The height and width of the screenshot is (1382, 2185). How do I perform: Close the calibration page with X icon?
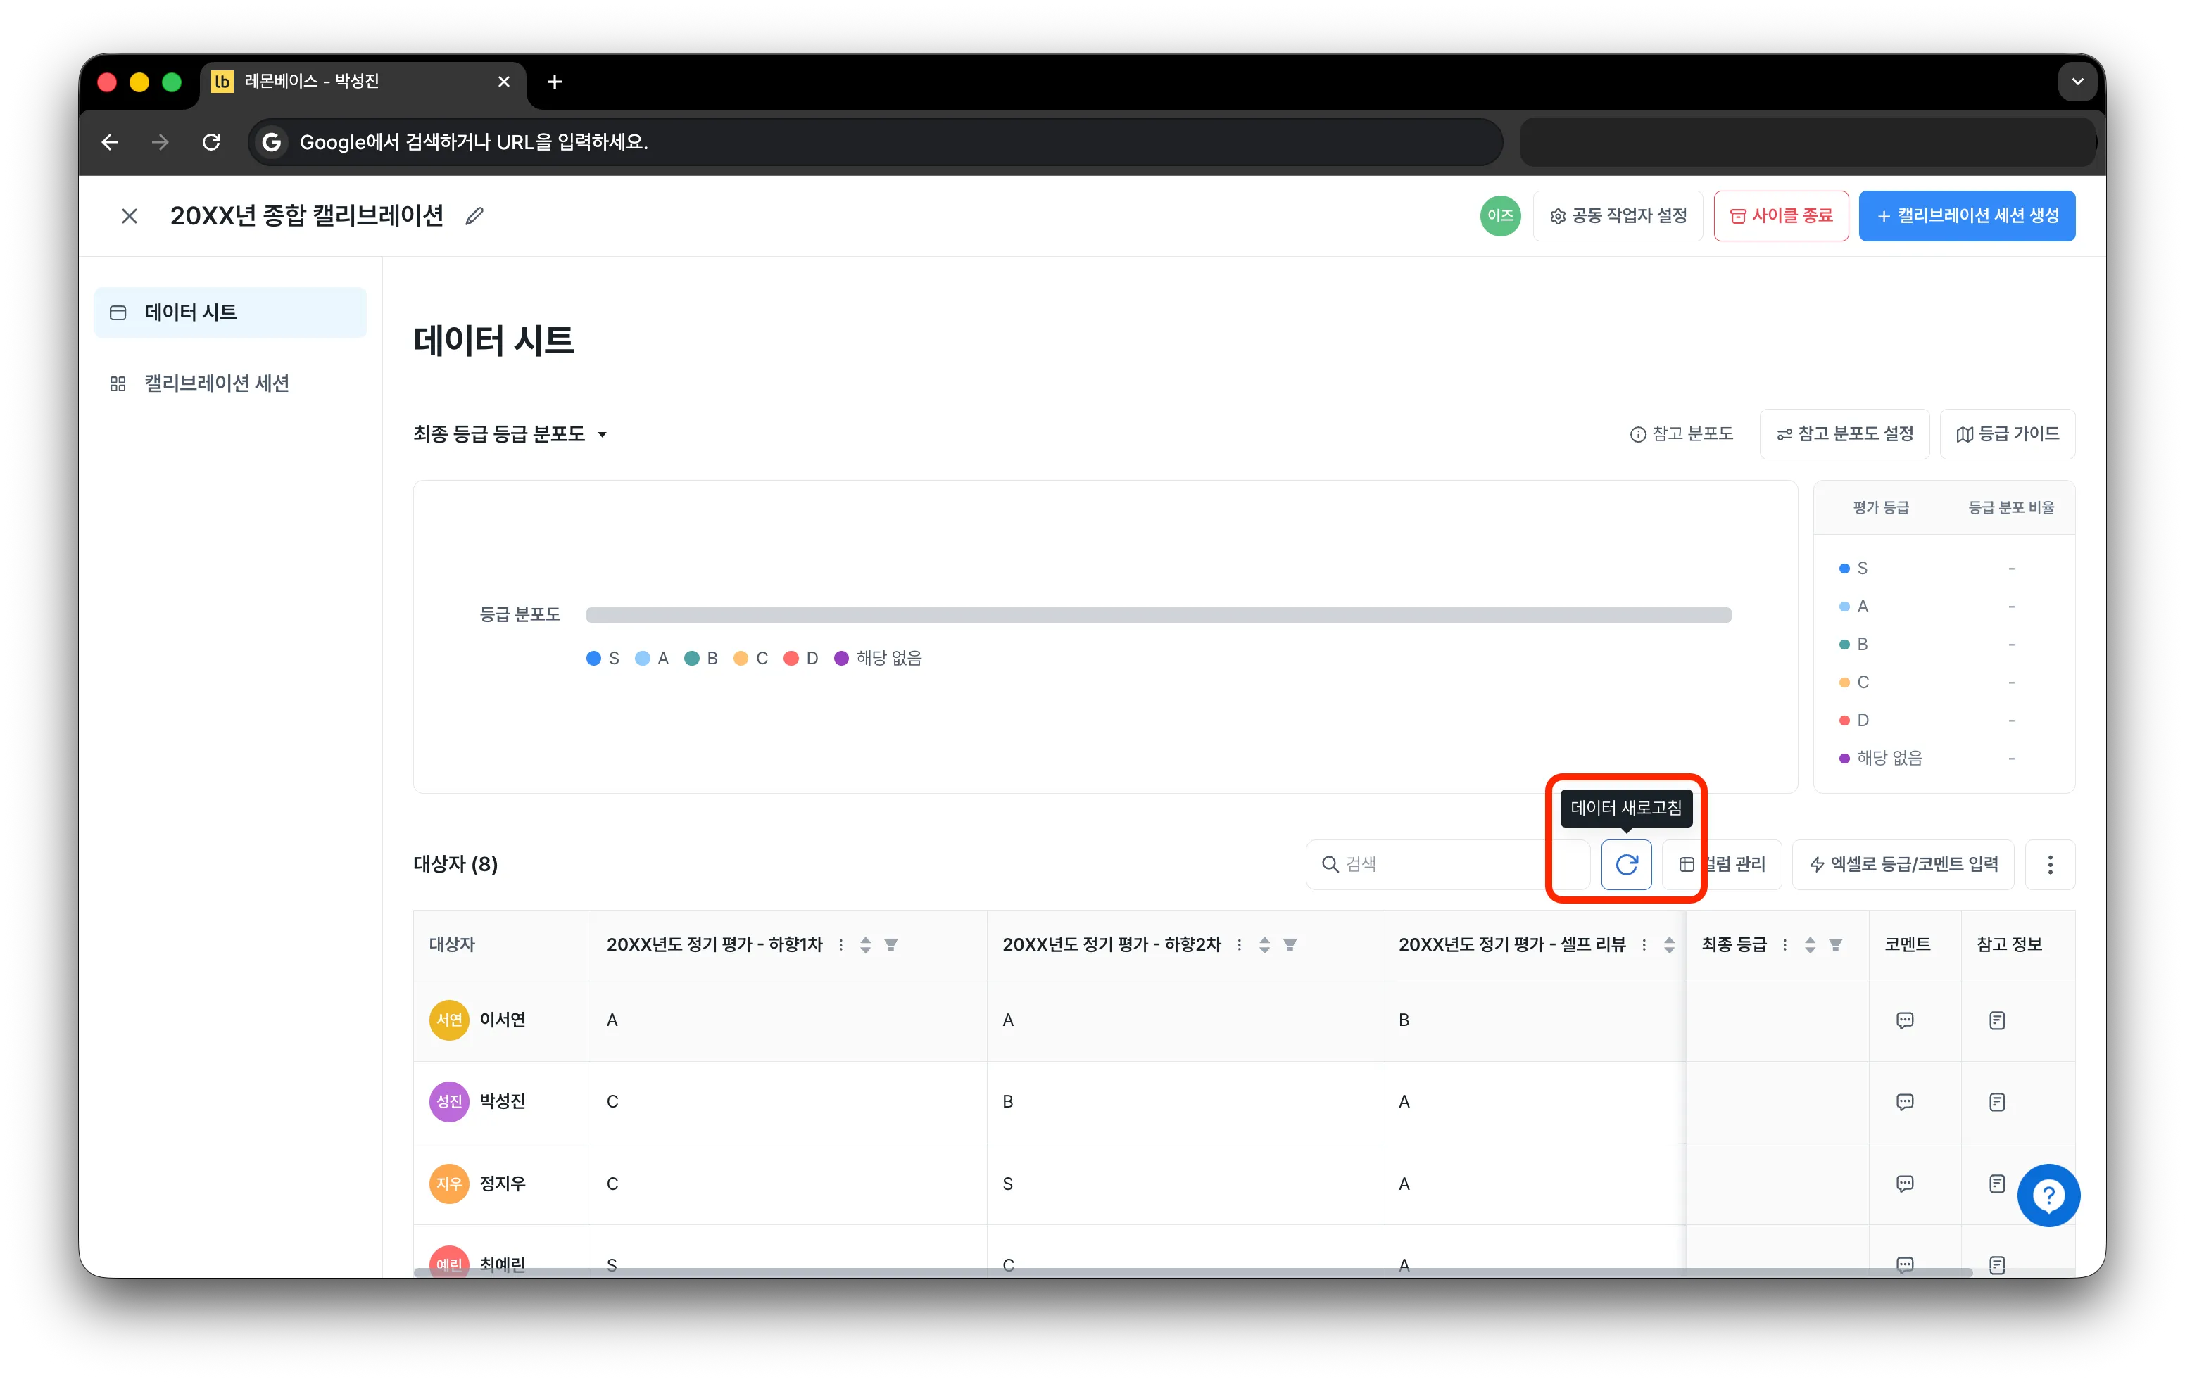(130, 216)
